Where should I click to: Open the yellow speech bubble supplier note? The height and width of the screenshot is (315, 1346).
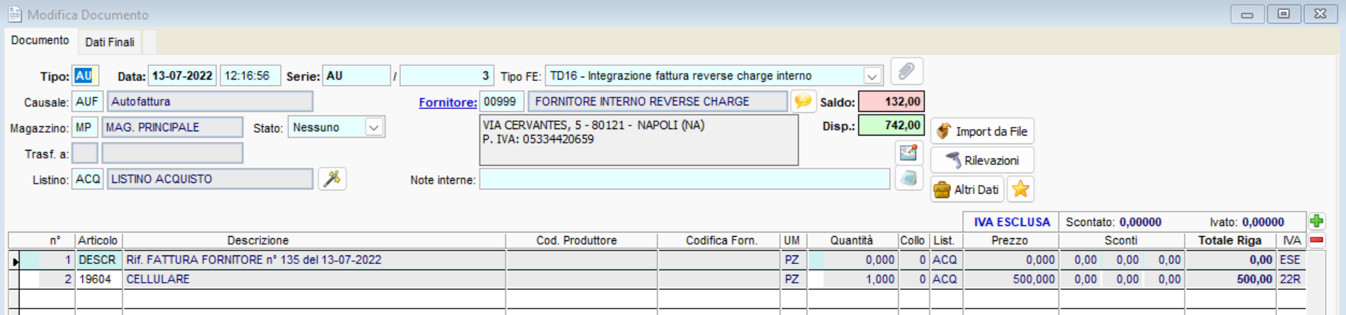803,101
